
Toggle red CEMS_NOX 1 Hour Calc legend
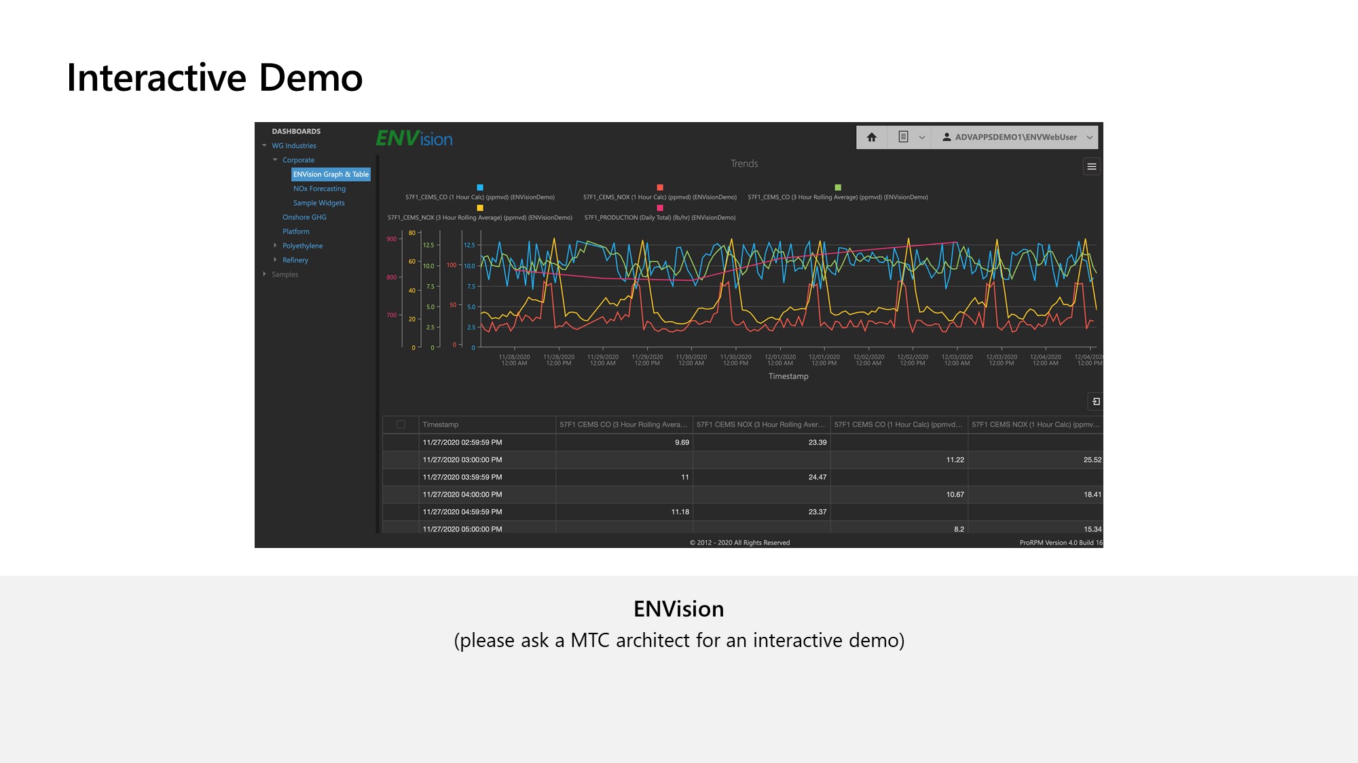point(659,188)
